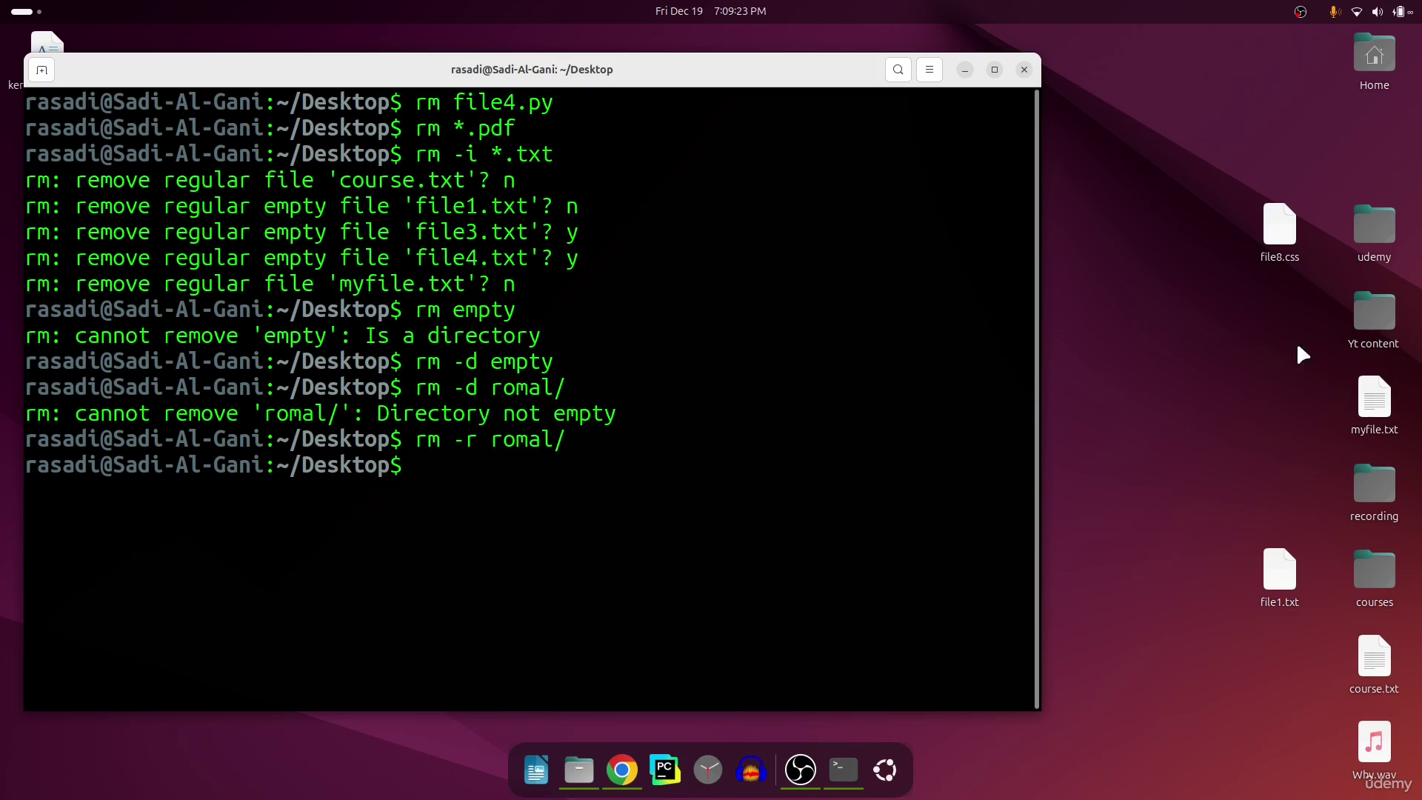
Task: Click the terminal title text
Action: point(532,70)
